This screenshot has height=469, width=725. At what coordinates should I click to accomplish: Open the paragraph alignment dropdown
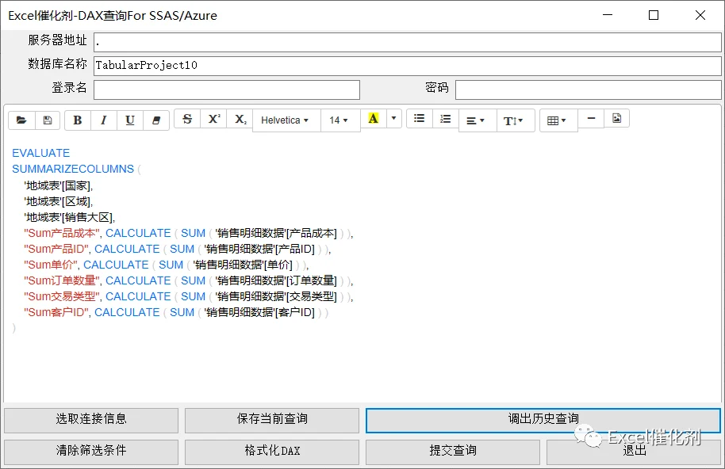click(478, 120)
